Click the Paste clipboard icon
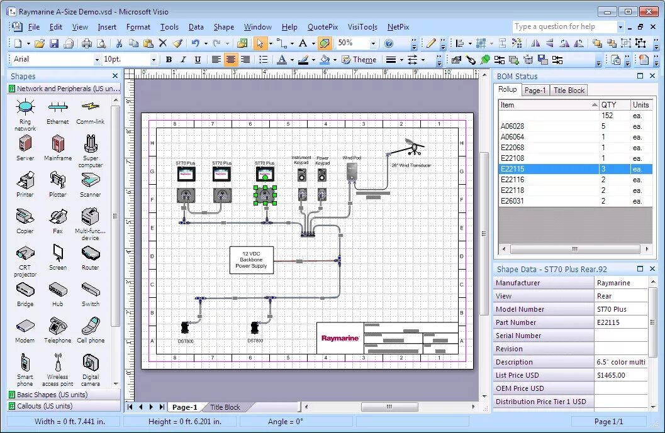The width and height of the screenshot is (665, 433). tap(148, 43)
